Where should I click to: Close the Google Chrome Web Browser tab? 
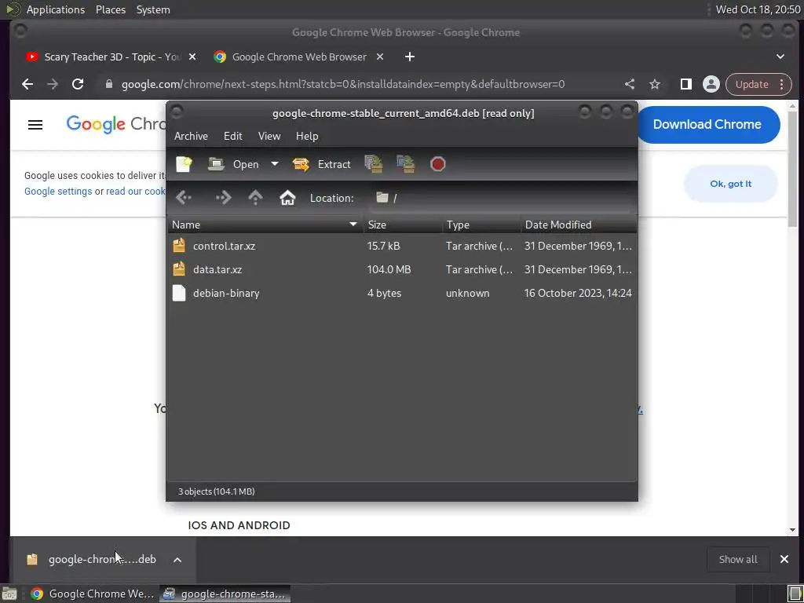(380, 57)
